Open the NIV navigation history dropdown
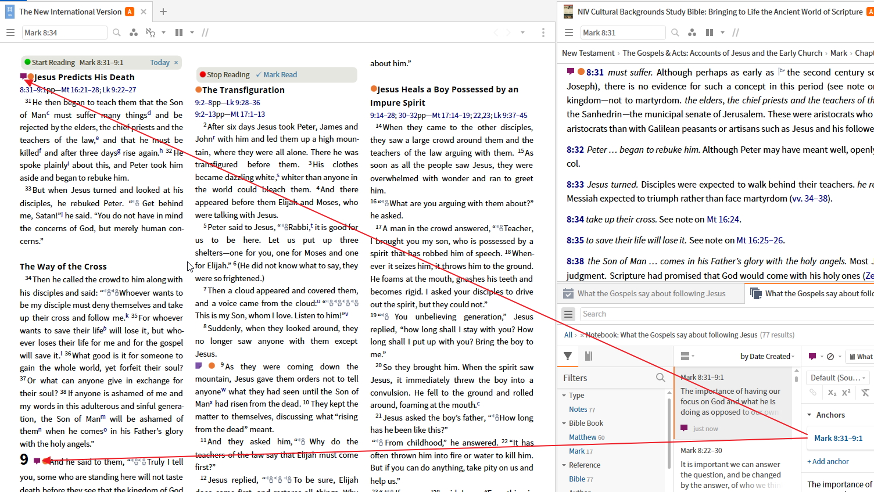The image size is (874, 492). pos(522,33)
